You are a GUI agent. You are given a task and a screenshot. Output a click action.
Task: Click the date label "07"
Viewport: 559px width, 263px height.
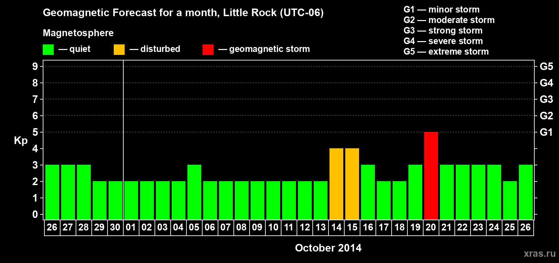point(226,227)
